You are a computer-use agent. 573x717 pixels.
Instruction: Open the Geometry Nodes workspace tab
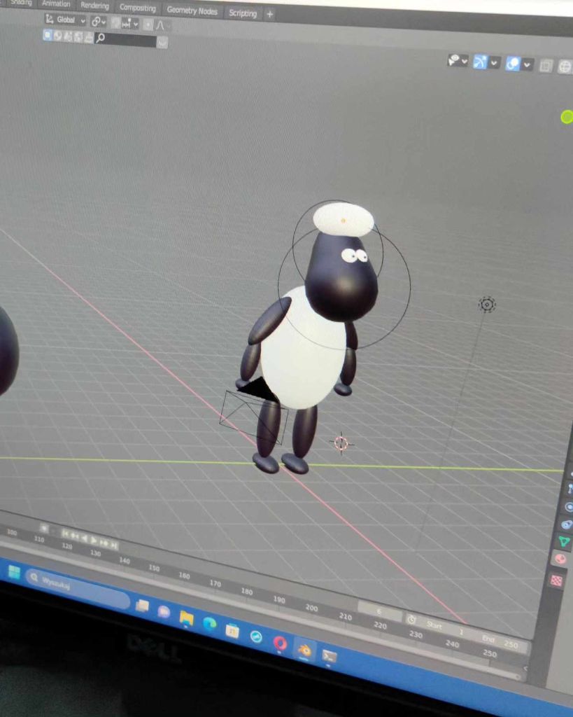(192, 11)
